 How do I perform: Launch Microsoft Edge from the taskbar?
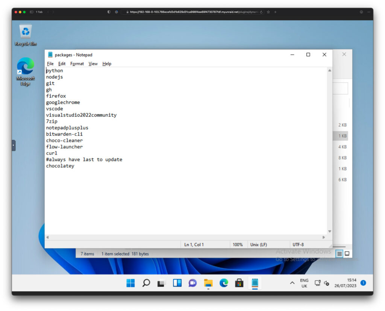224,283
